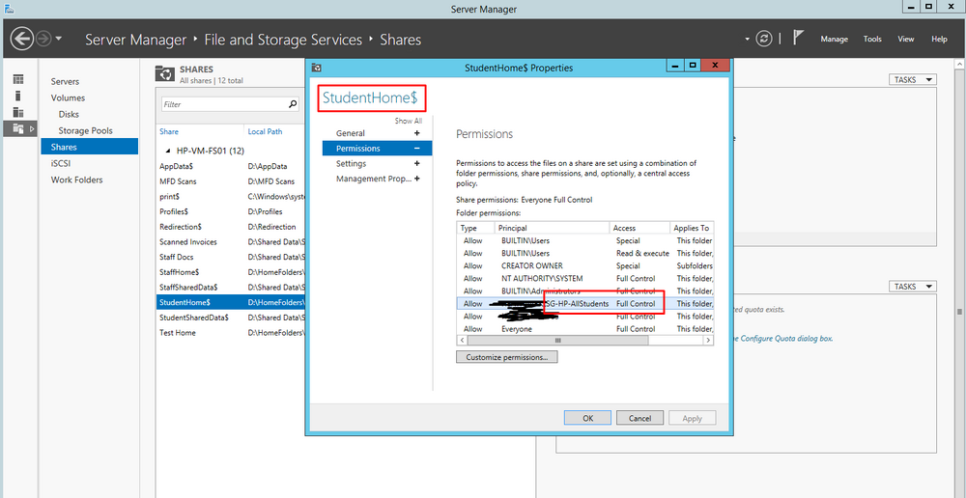The image size is (966, 498).
Task: Click the Show All link in properties dialog
Action: click(409, 122)
